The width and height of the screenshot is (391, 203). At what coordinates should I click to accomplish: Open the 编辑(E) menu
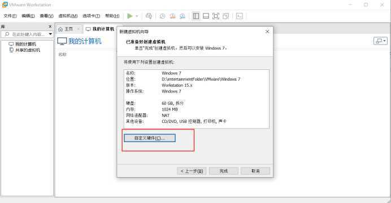pos(28,16)
